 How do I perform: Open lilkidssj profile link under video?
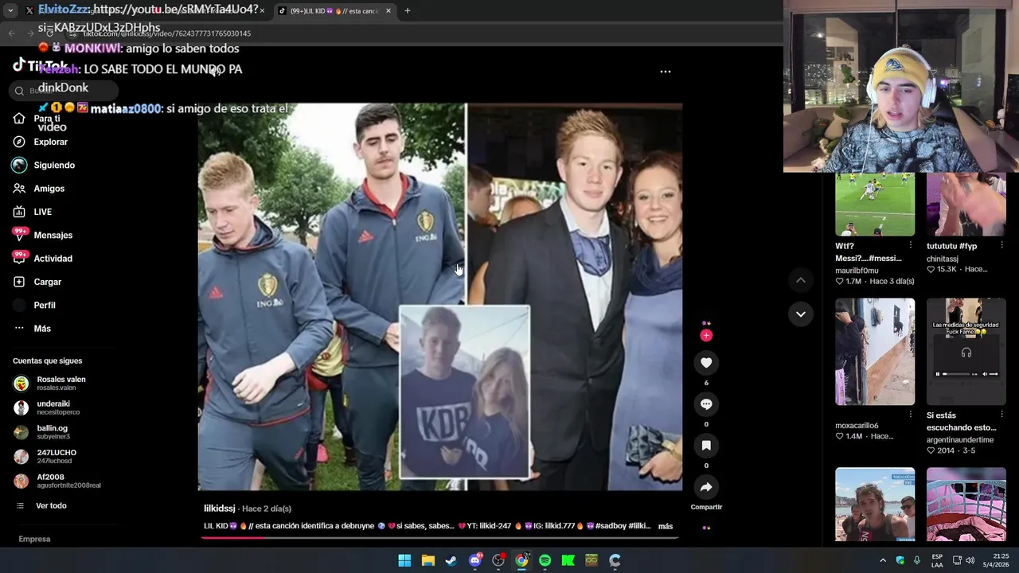tap(220, 509)
